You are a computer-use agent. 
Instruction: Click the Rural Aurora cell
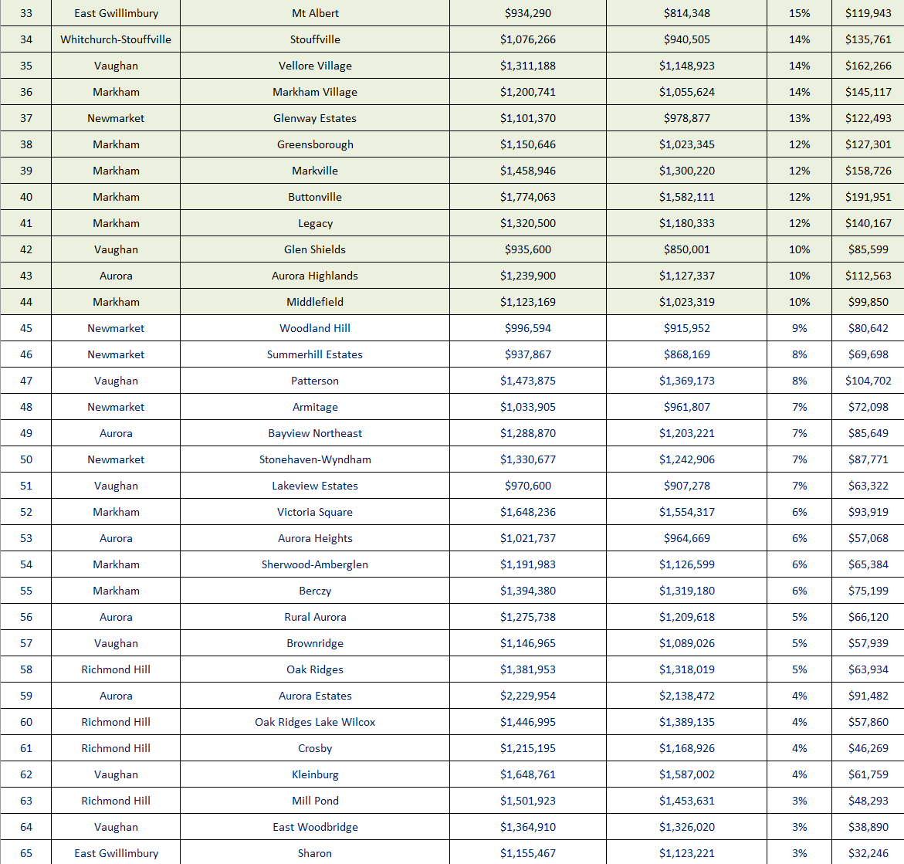tap(315, 617)
